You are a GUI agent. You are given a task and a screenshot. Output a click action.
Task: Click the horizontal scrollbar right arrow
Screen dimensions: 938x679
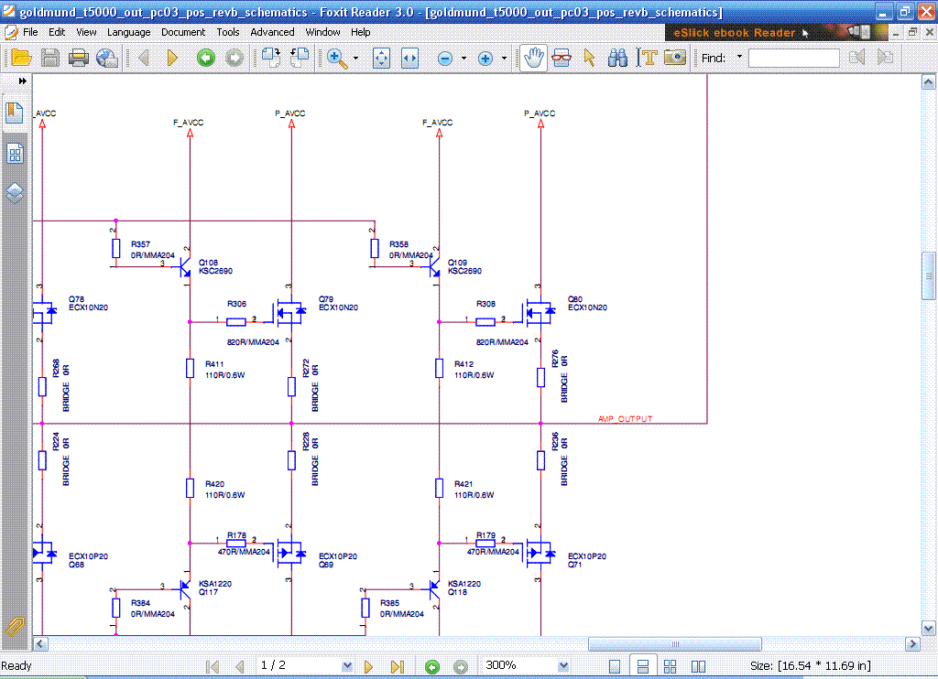(913, 643)
